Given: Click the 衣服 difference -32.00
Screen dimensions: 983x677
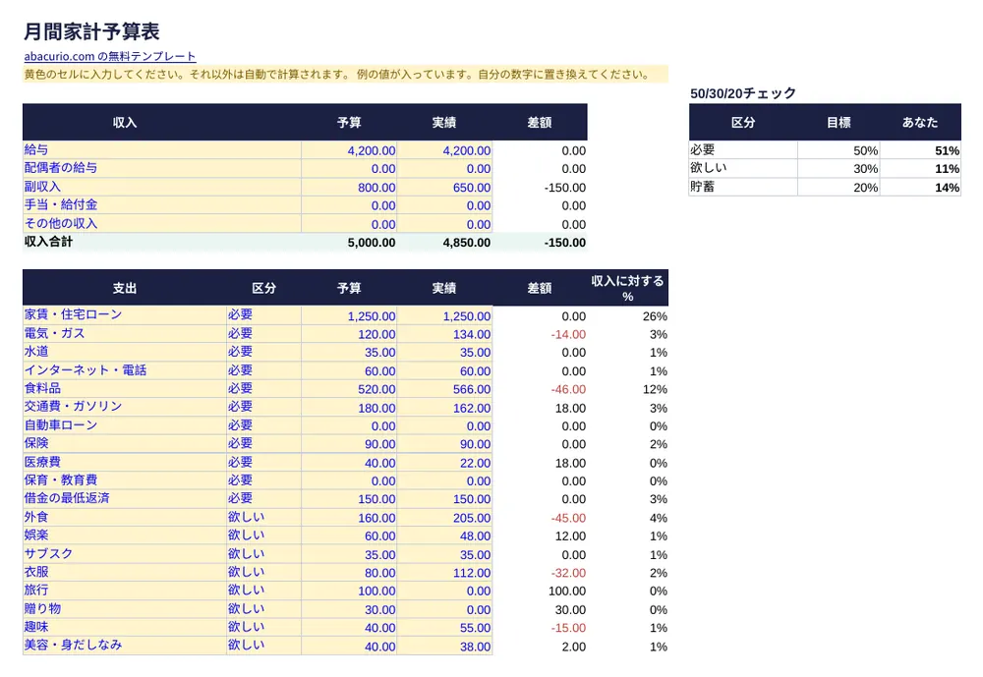Looking at the screenshot, I should [540, 572].
